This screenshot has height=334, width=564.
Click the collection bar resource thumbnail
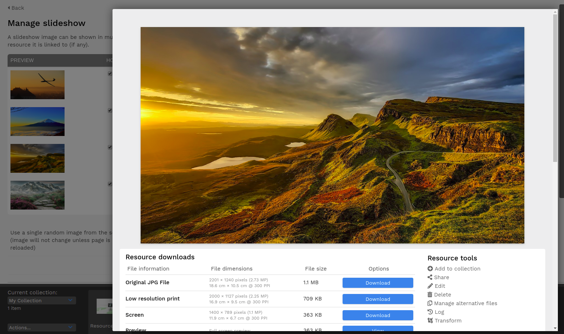point(105,306)
